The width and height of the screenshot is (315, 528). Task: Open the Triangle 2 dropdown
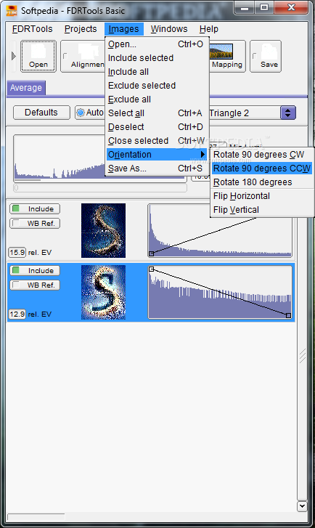(x=287, y=113)
